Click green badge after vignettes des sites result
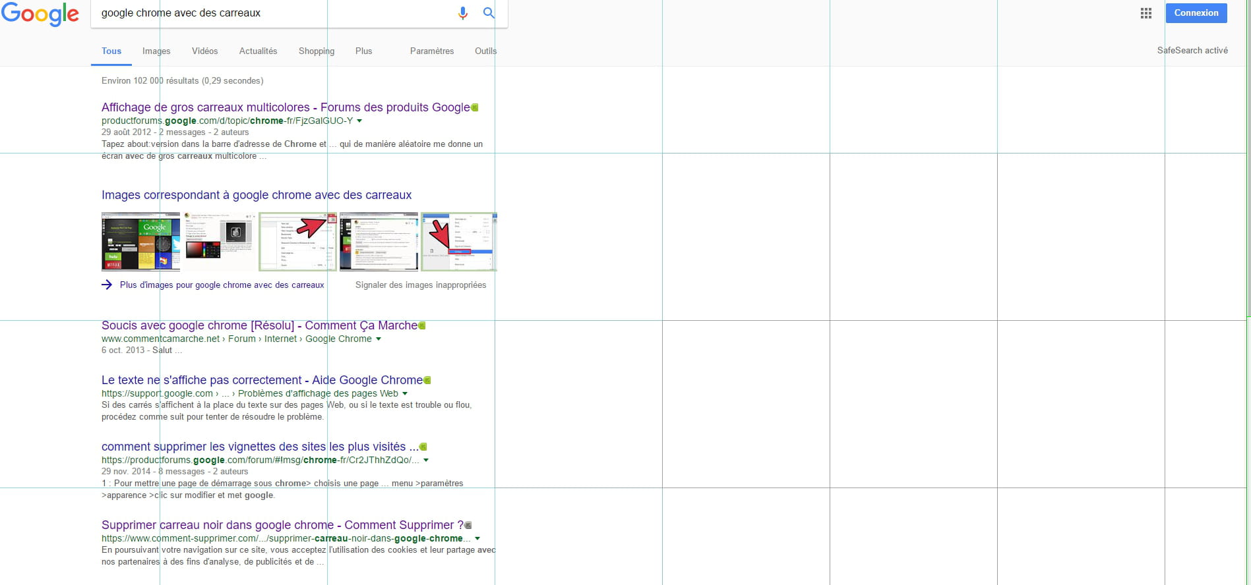The image size is (1251, 585). 423,447
